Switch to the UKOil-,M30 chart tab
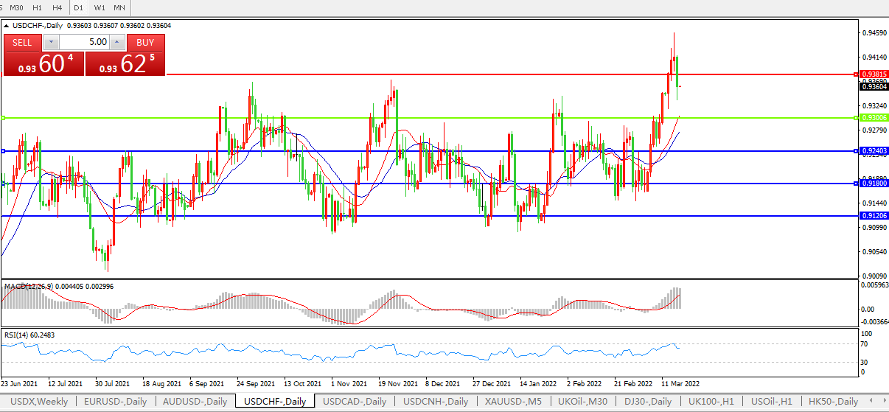This screenshot has height=412, width=889. (x=583, y=402)
